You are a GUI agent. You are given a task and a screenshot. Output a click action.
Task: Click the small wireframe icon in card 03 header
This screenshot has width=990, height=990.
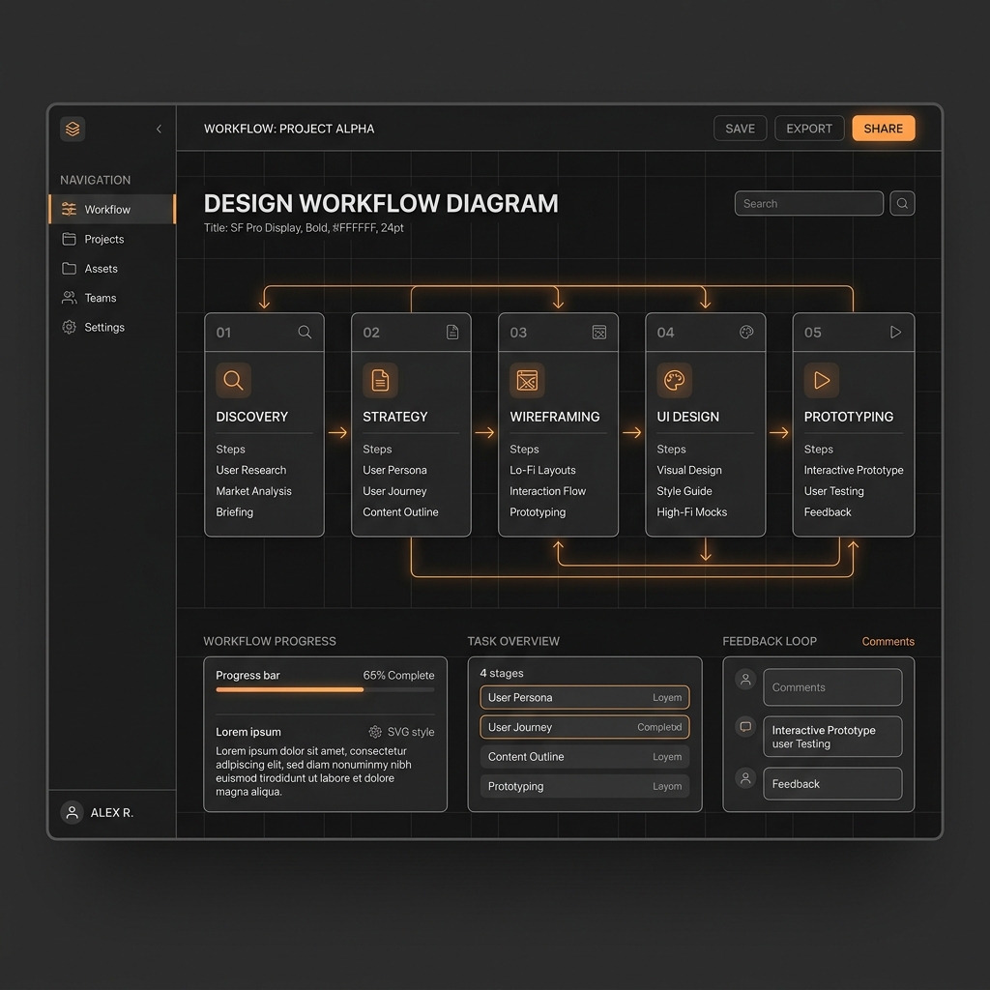(599, 333)
